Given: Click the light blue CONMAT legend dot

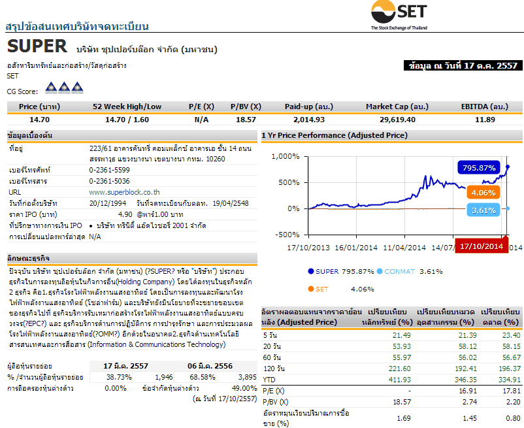Looking at the screenshot, I should point(380,271).
